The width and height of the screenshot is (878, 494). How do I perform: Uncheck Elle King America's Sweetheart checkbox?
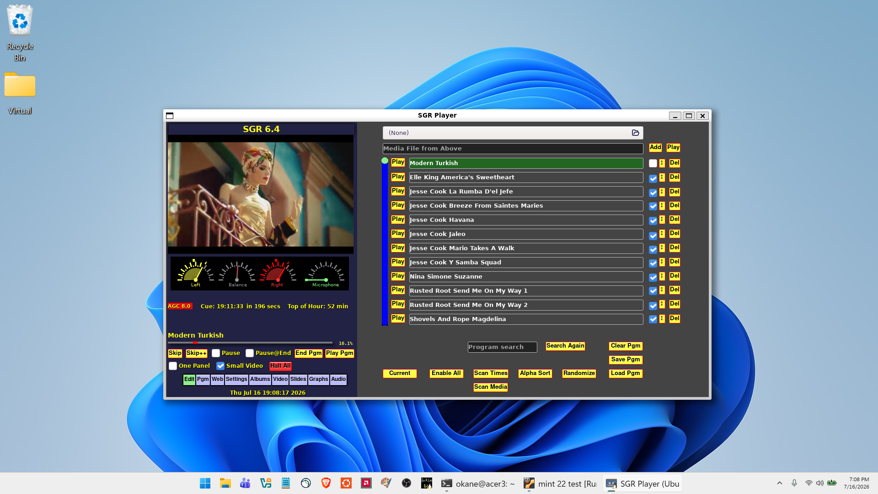pos(653,178)
